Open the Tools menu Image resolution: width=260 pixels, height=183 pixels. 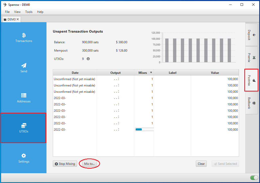point(29,12)
